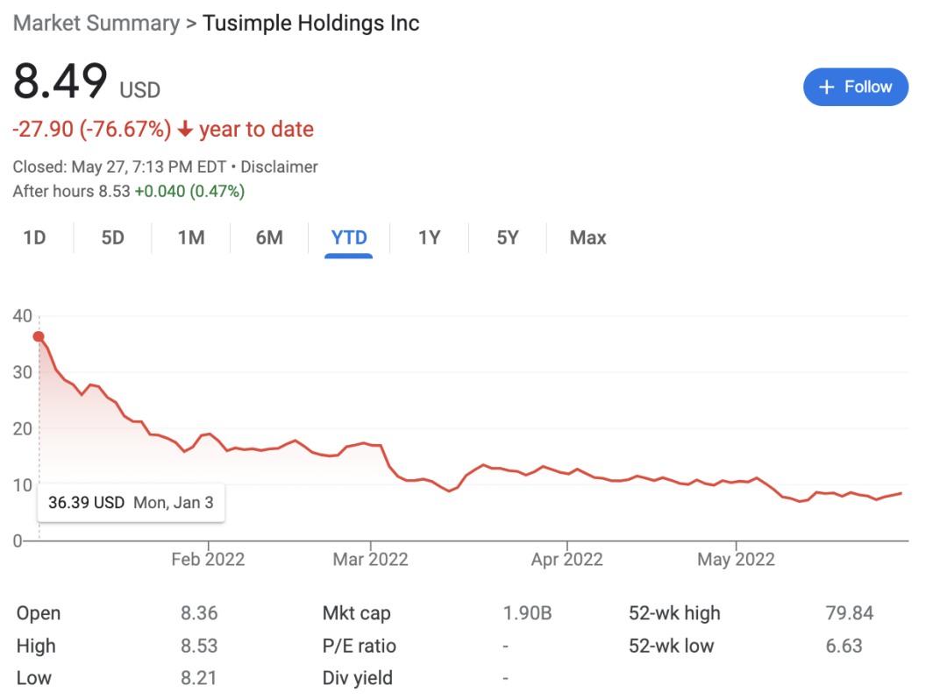The image size is (947, 699).
Task: Click the plus icon on Follow
Action: click(x=825, y=87)
